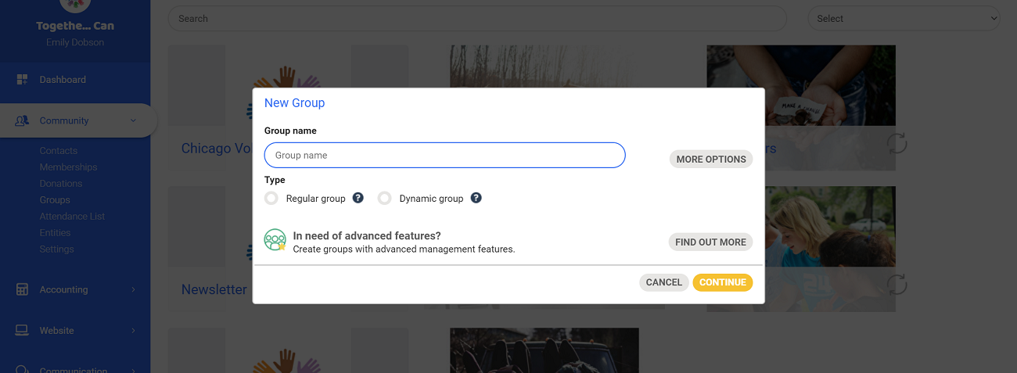1017x373 pixels.
Task: Click the Website laptop icon
Action: point(22,331)
